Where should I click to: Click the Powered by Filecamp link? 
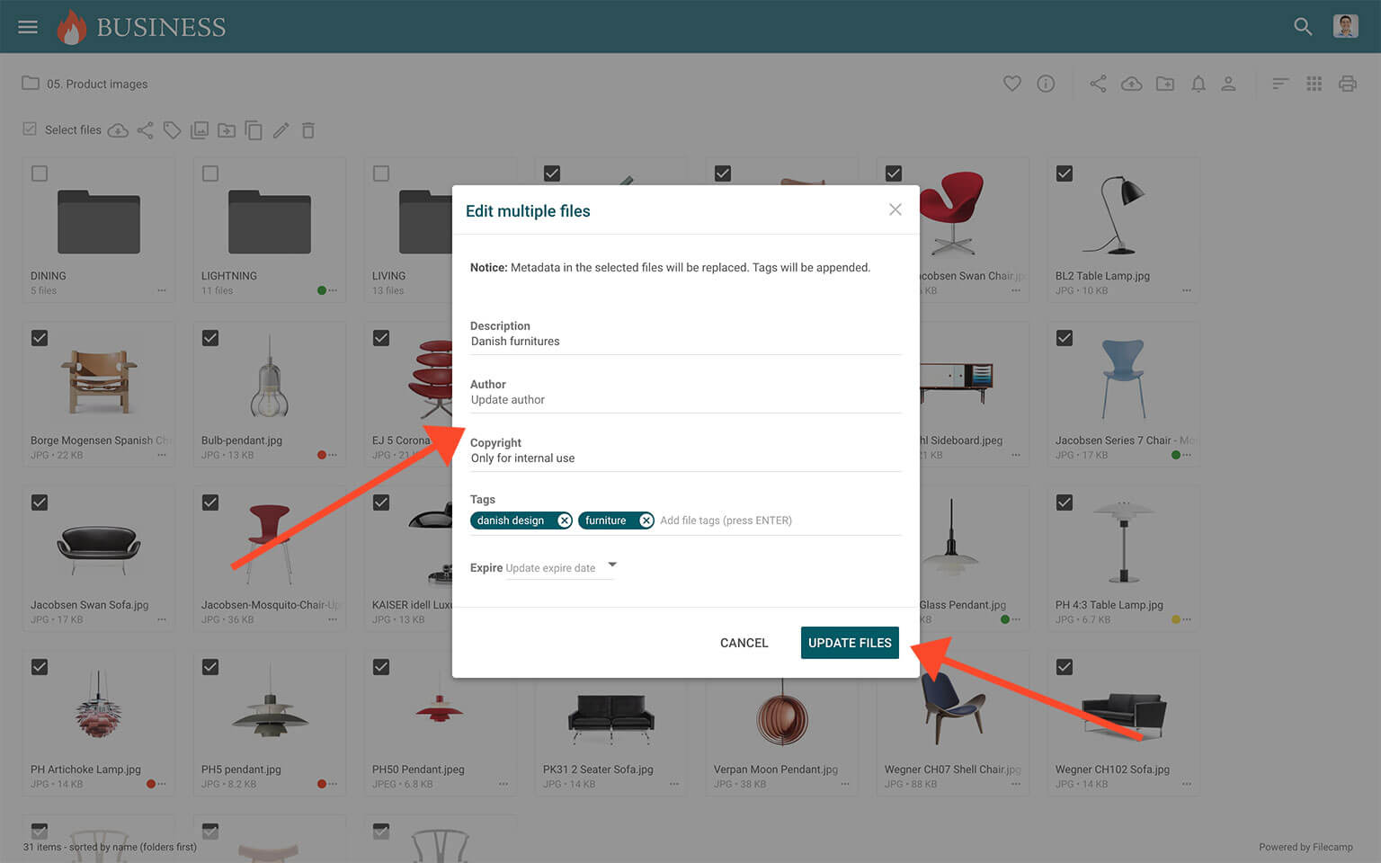click(1305, 847)
